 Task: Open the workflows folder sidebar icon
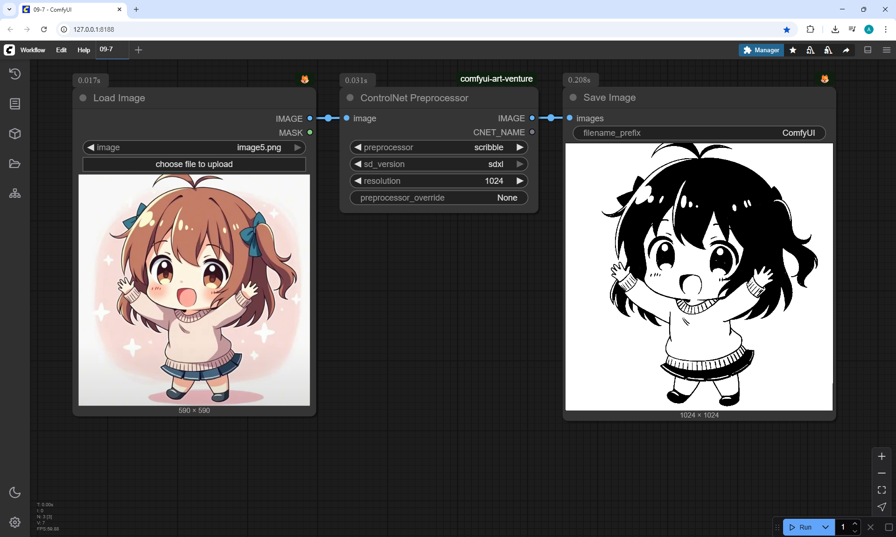pyautogui.click(x=15, y=164)
